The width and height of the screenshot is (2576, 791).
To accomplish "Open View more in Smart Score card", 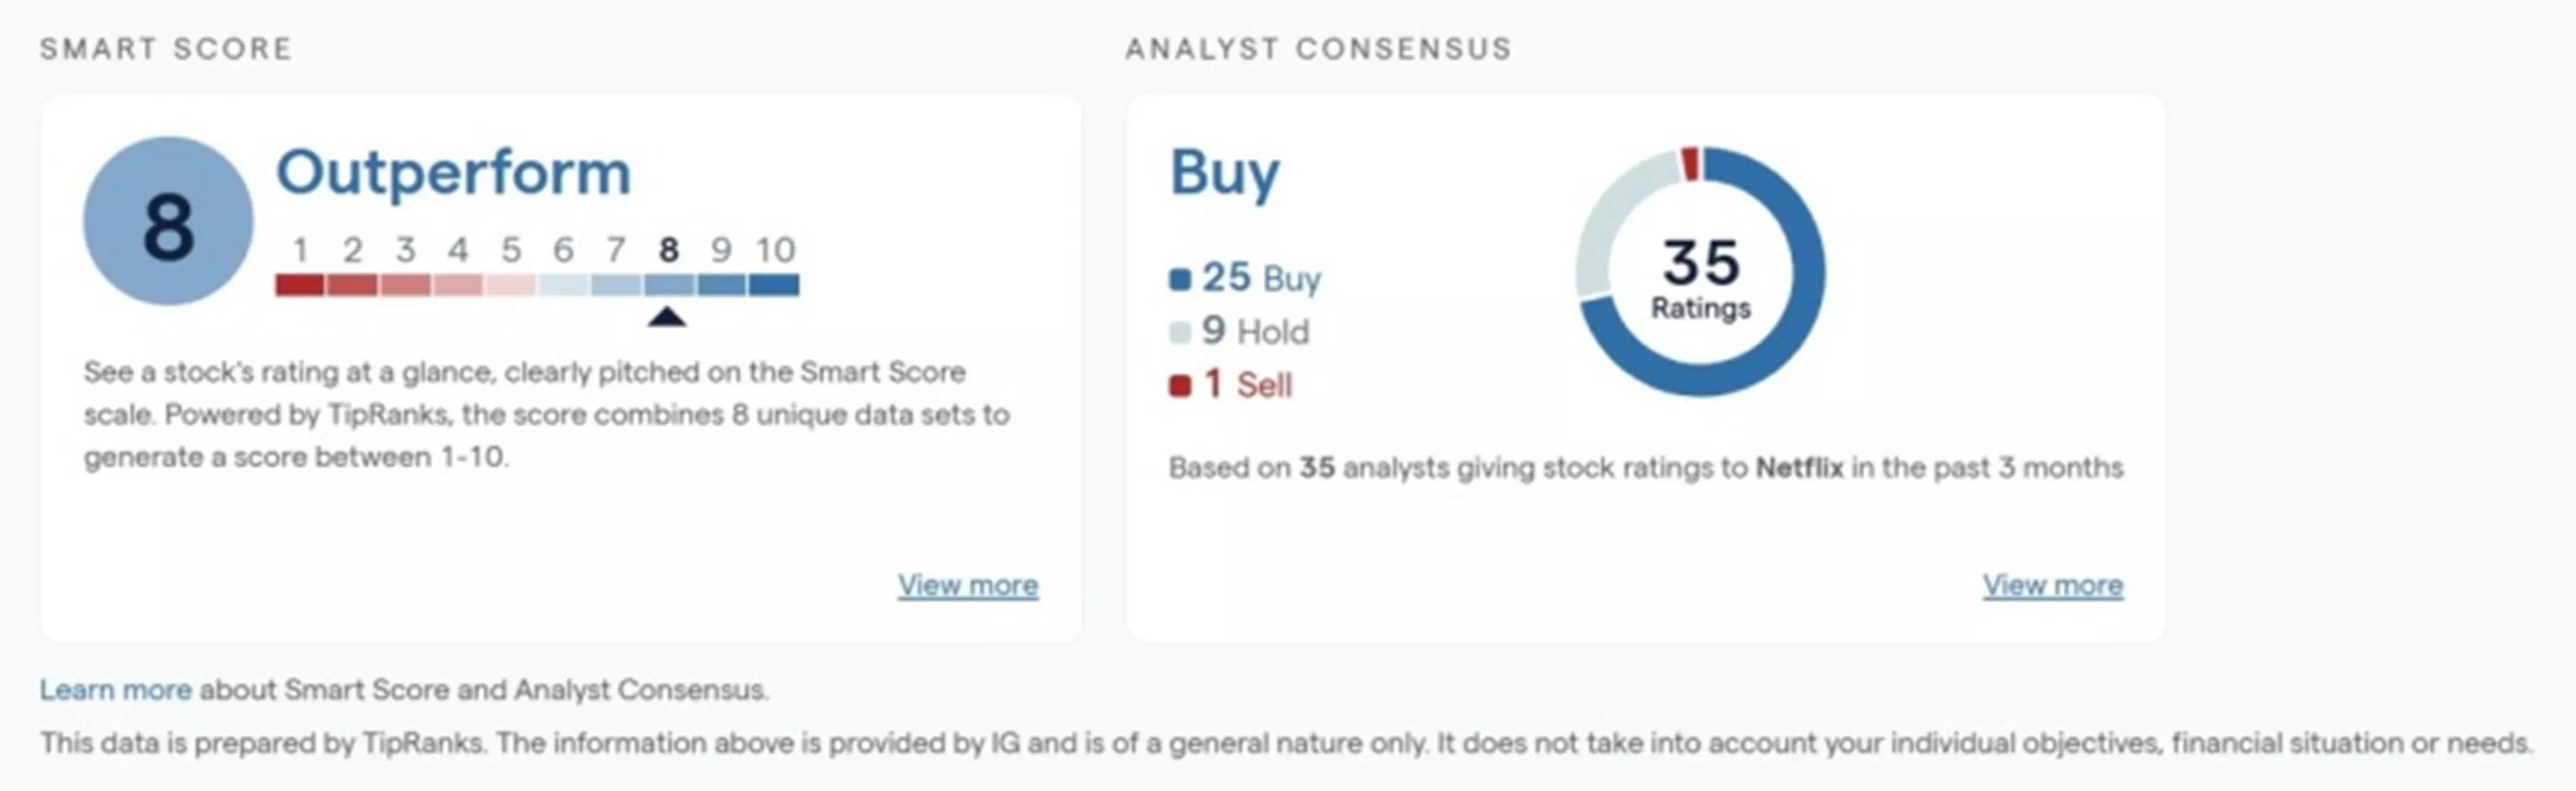I will (x=967, y=586).
